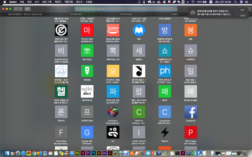Switch to the 울진지역자활센터 tab
The image size is (252, 157).
tap(25, 14)
